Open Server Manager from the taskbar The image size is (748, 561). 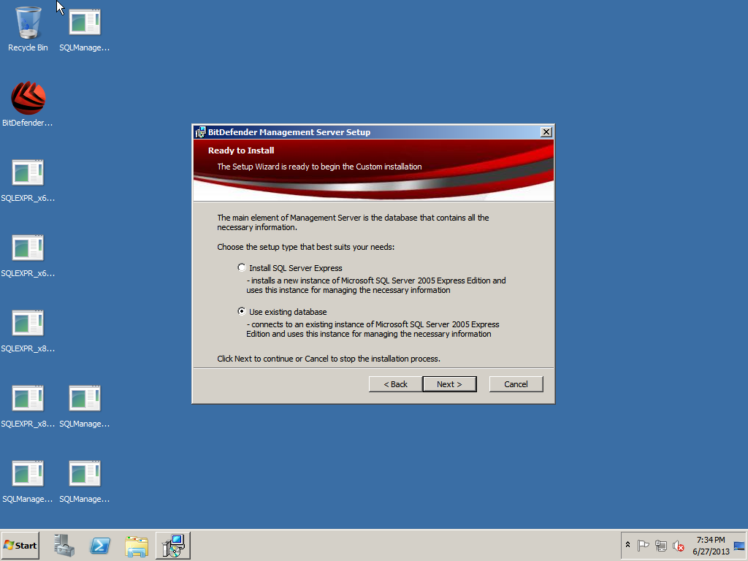64,545
